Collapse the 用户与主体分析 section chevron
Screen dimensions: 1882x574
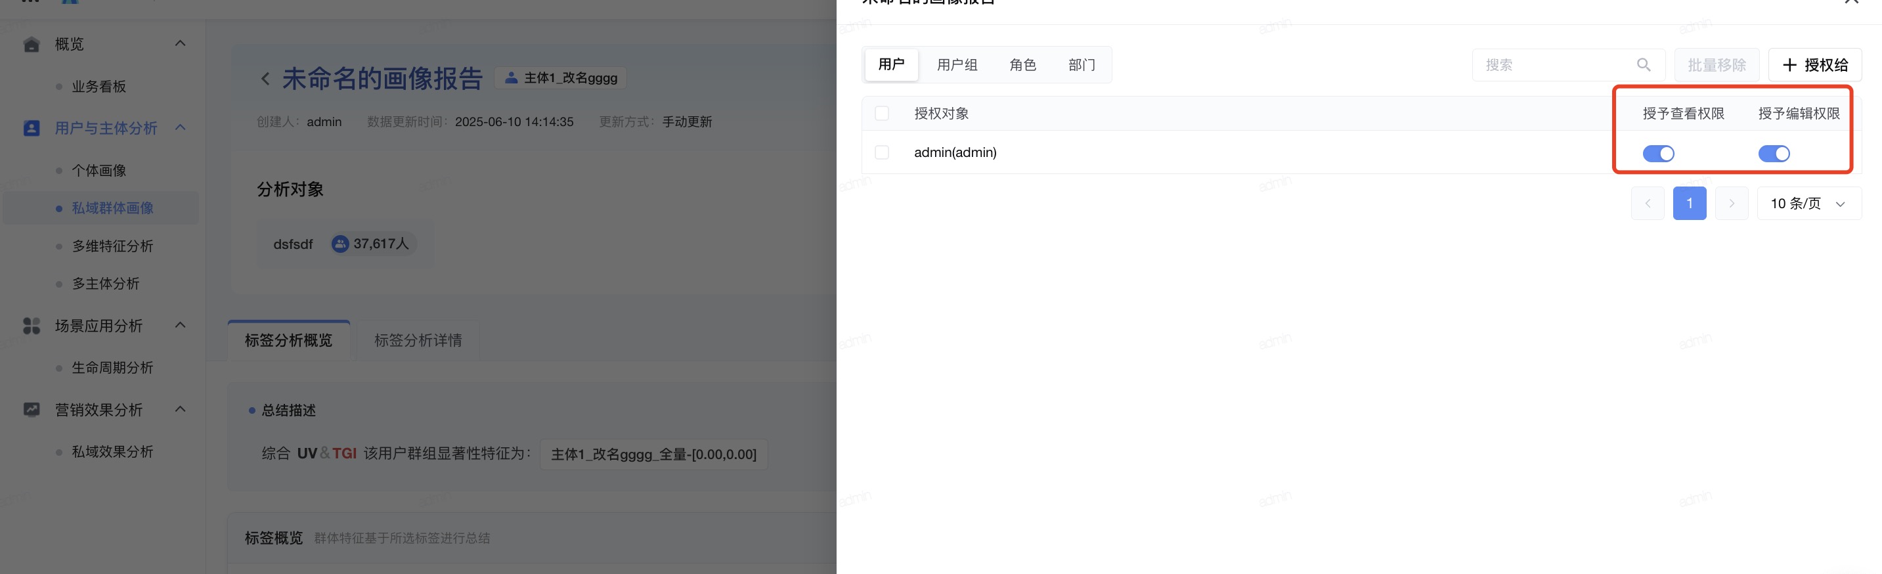[x=181, y=128]
